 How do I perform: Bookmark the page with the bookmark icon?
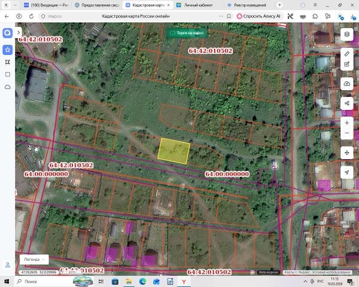click(x=229, y=16)
